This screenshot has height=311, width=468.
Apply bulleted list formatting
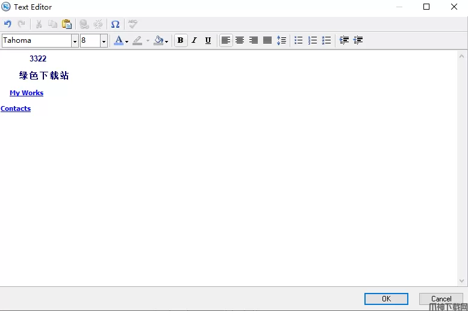(x=298, y=40)
